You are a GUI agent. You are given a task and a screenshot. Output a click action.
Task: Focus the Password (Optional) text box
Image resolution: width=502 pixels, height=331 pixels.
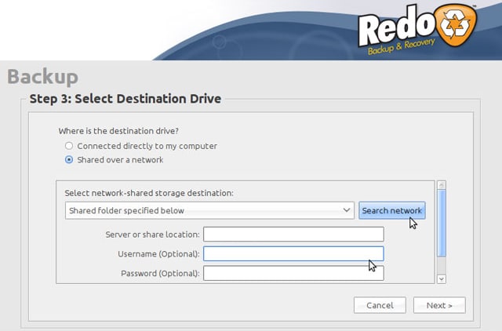coord(293,273)
